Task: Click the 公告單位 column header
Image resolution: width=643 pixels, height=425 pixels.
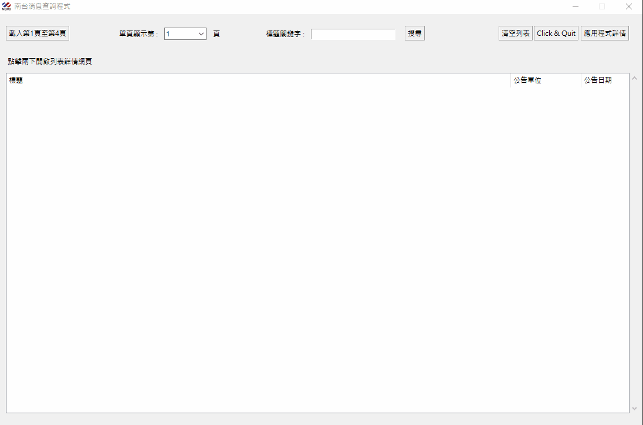Action: tap(545, 80)
